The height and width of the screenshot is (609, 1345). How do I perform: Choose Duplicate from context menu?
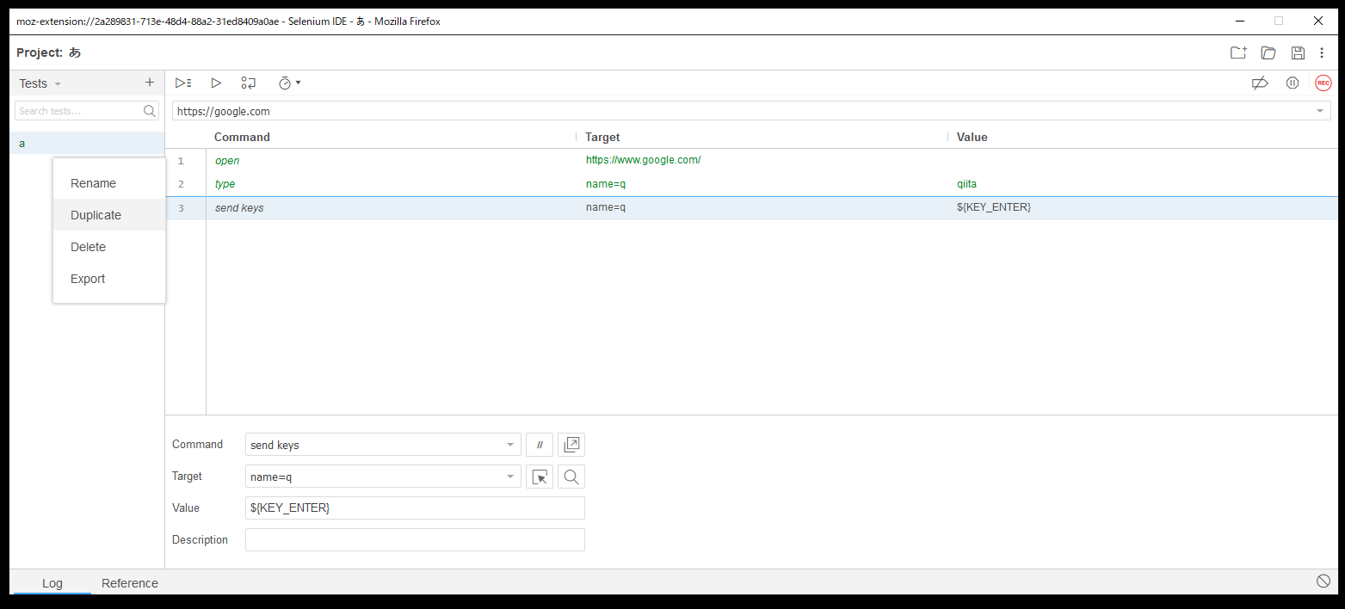109,215
